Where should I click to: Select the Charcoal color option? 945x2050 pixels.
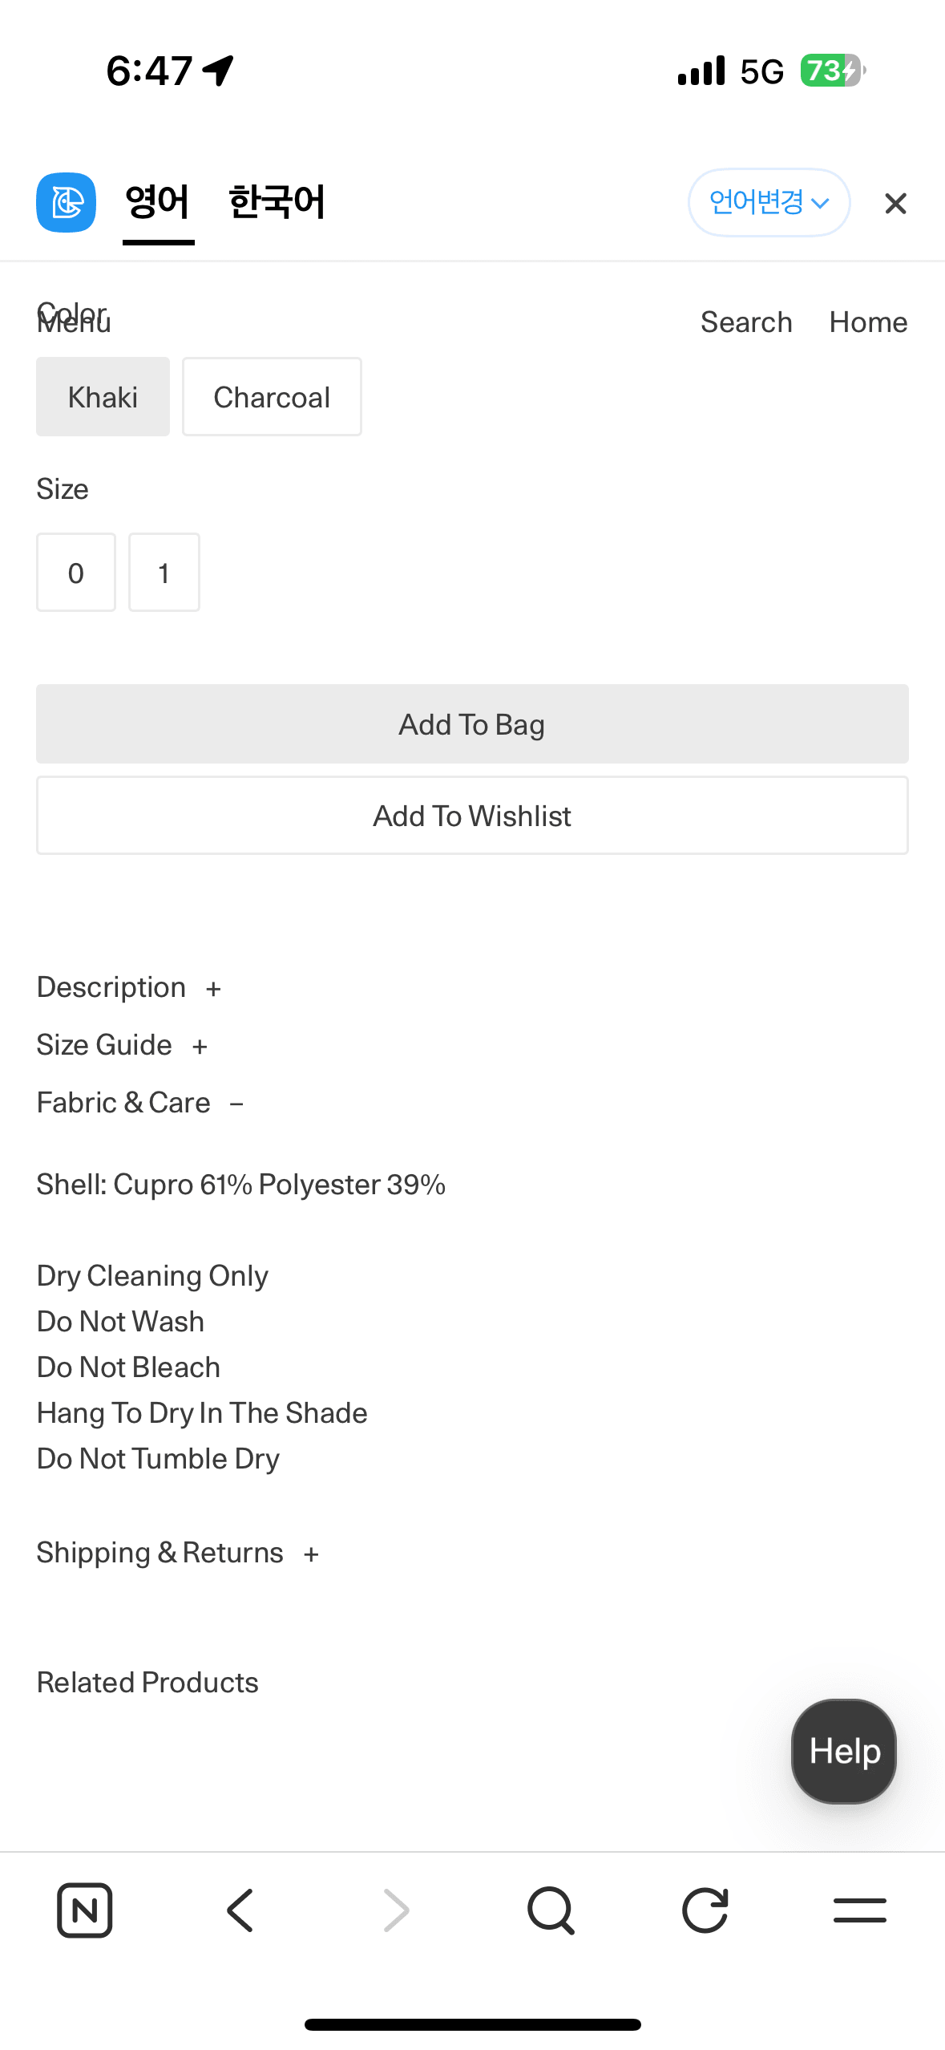pyautogui.click(x=272, y=397)
